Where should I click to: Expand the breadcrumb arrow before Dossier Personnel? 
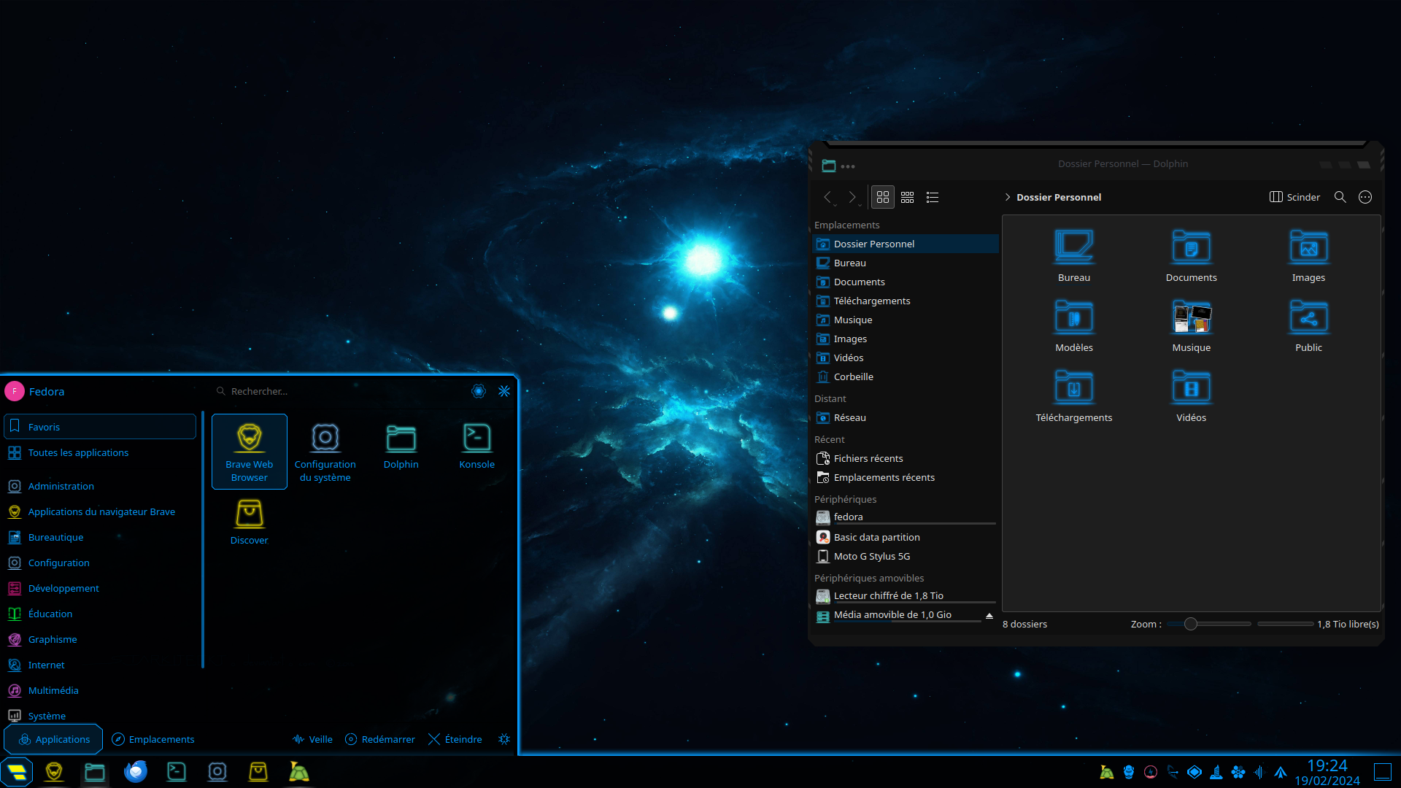pyautogui.click(x=1008, y=197)
